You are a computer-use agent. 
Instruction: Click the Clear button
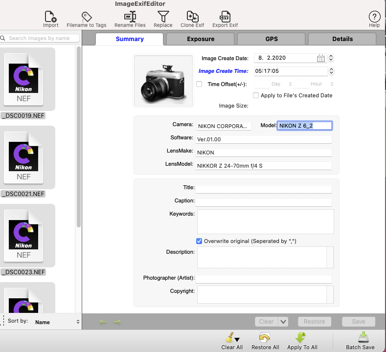click(x=266, y=322)
